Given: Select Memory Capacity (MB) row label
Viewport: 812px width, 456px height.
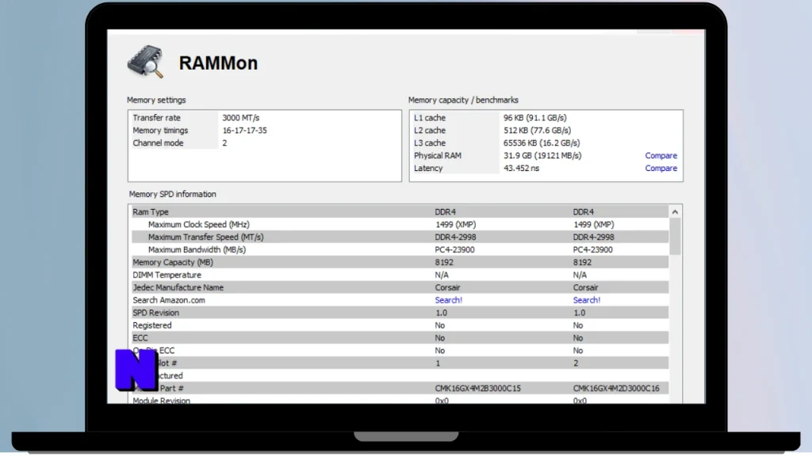Looking at the screenshot, I should 172,262.
